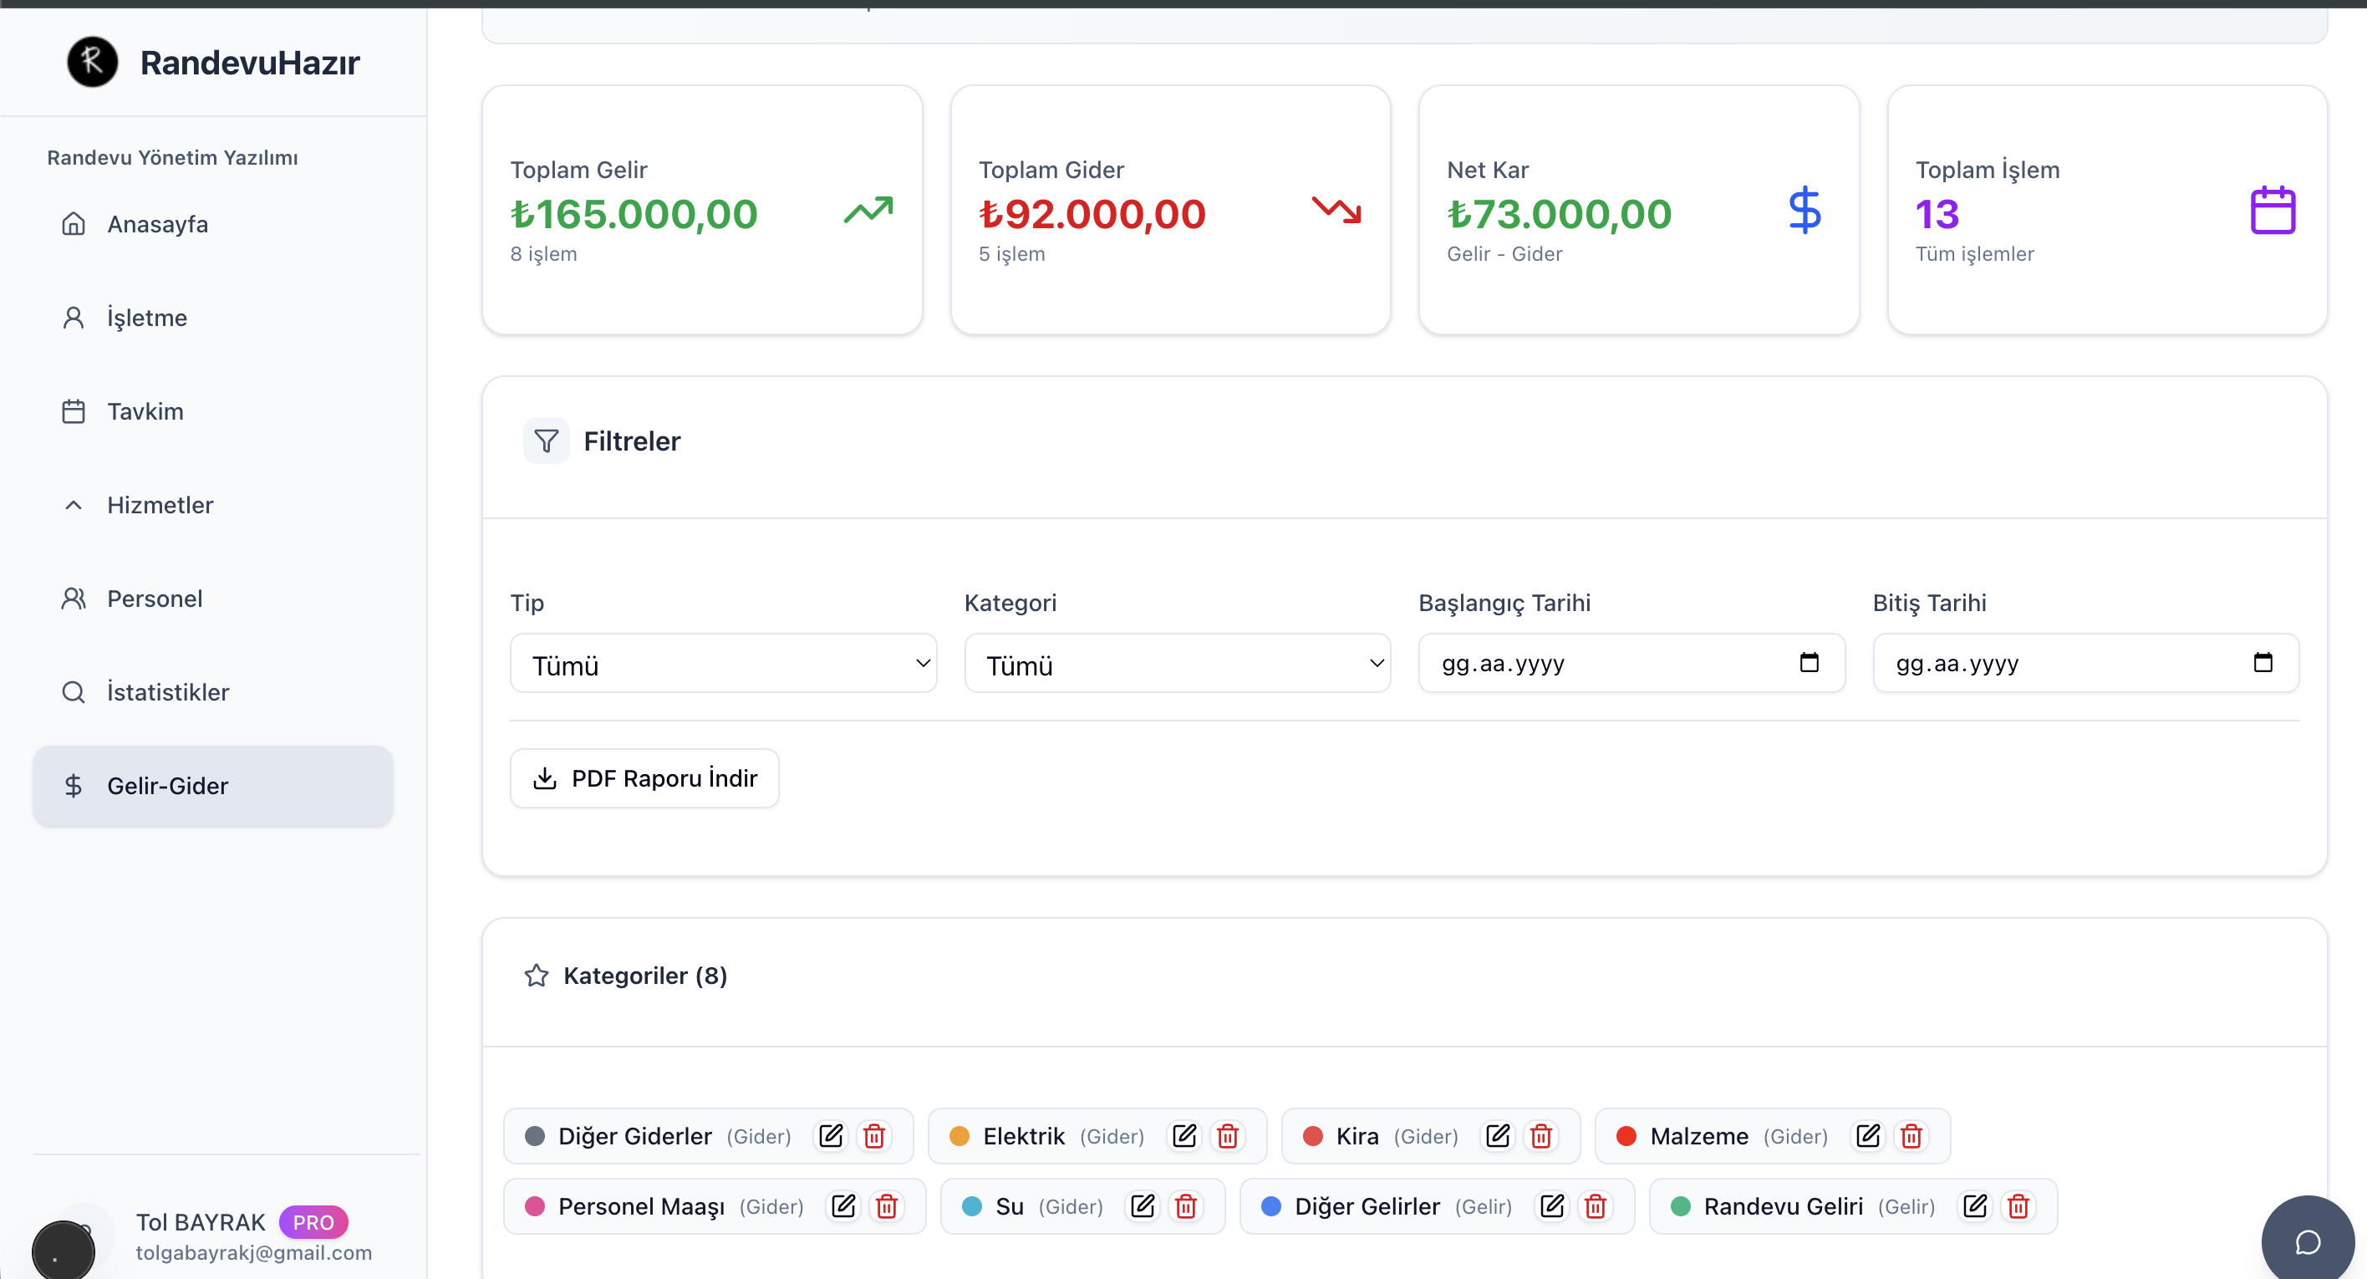2367x1279 pixels.
Task: Click the RandevuHazır logo icon
Action: tap(92, 63)
